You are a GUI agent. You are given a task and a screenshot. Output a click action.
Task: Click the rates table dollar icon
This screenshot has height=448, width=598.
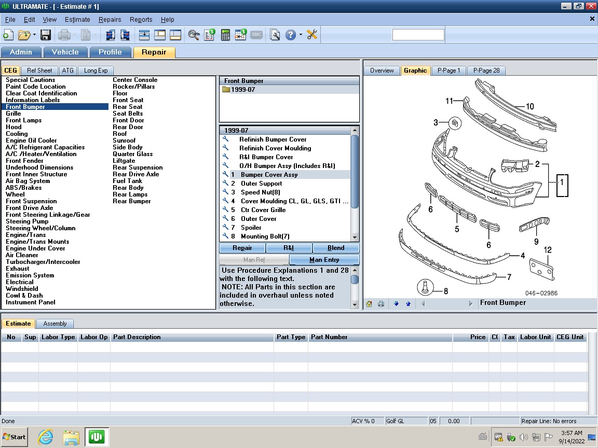tap(241, 35)
